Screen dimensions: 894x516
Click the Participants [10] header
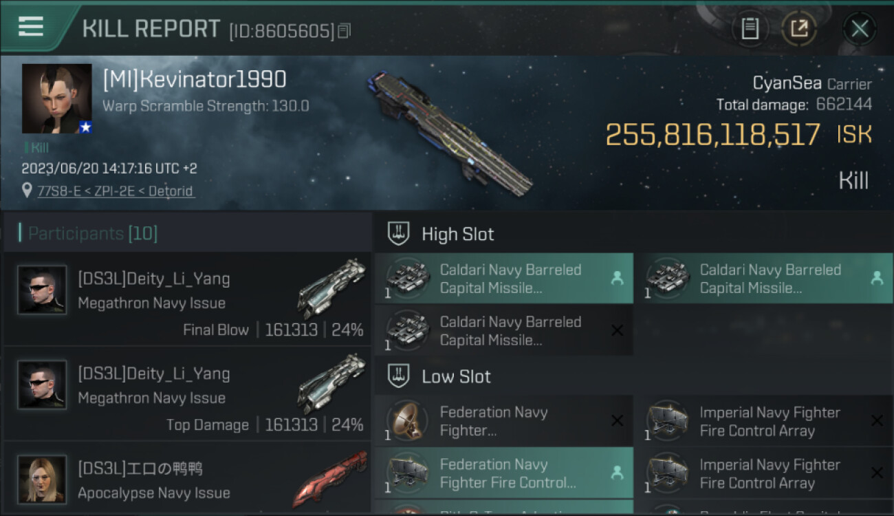coord(93,233)
